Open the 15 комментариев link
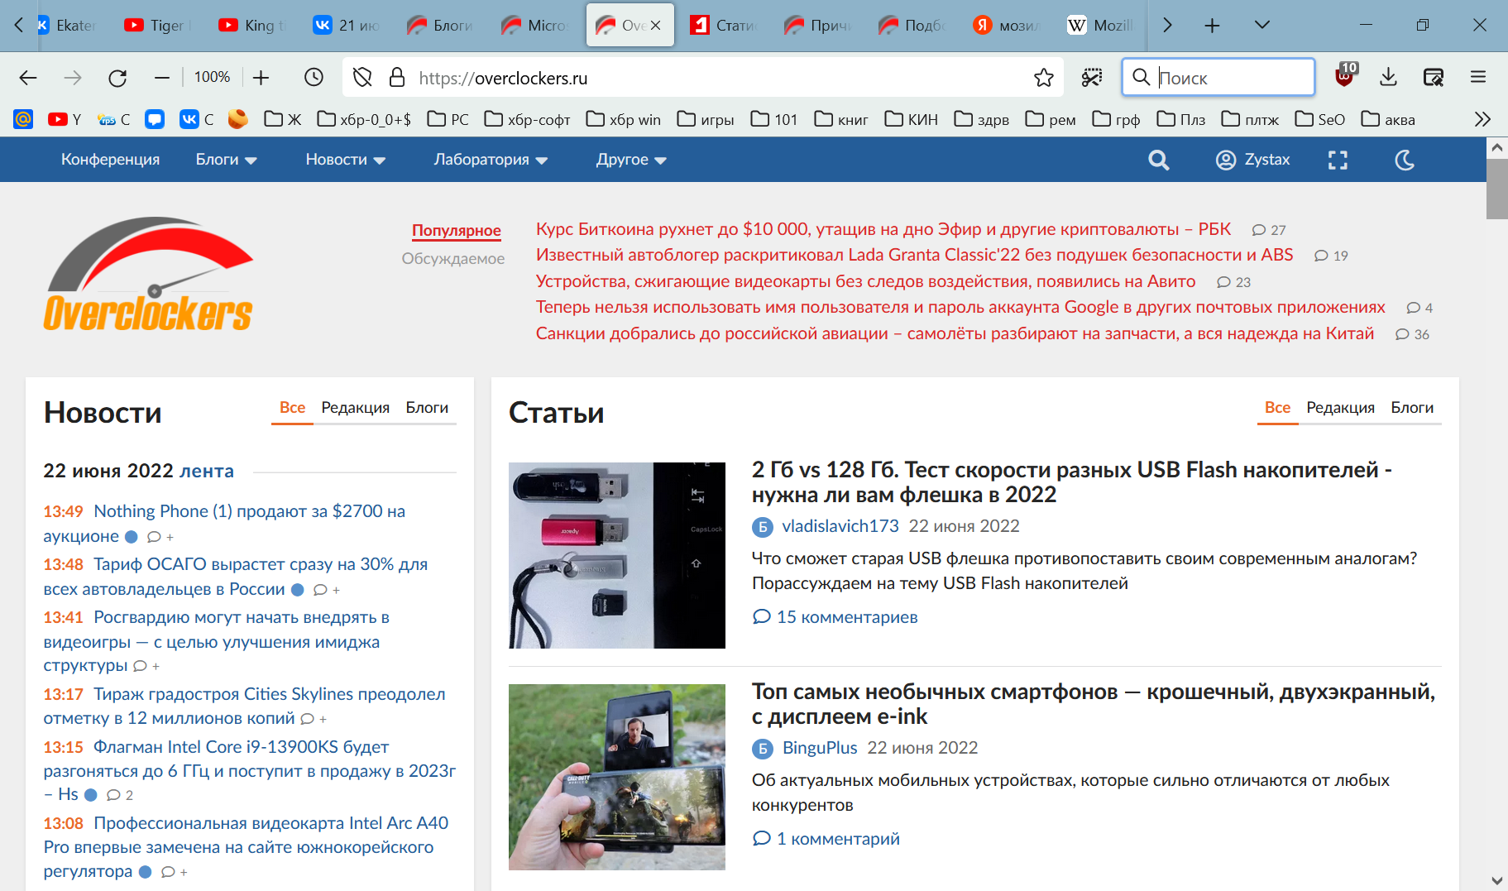This screenshot has width=1508, height=891. pos(835,617)
